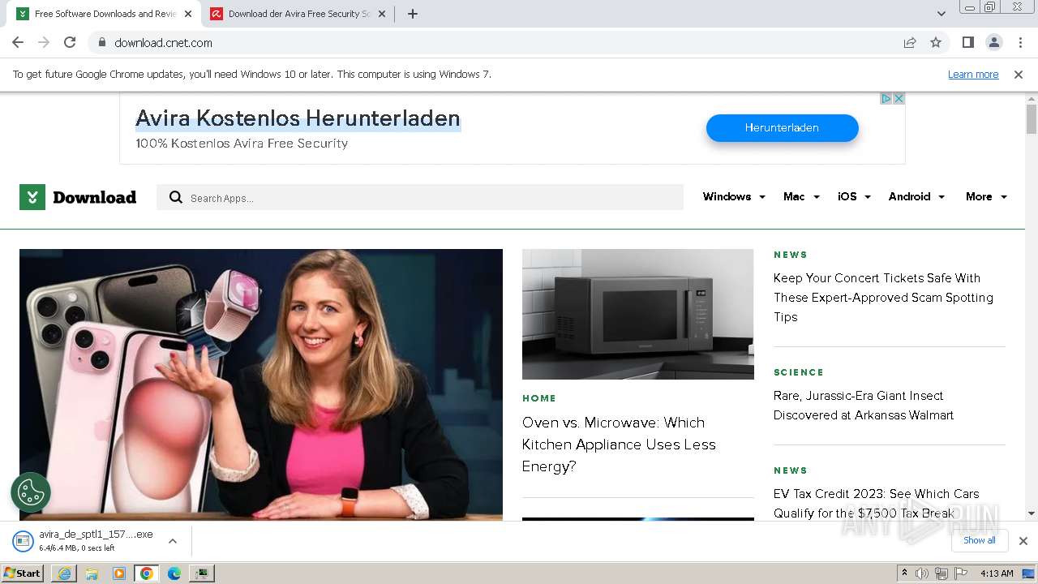Click the search magnifier icon
The image size is (1038, 584).
(175, 197)
